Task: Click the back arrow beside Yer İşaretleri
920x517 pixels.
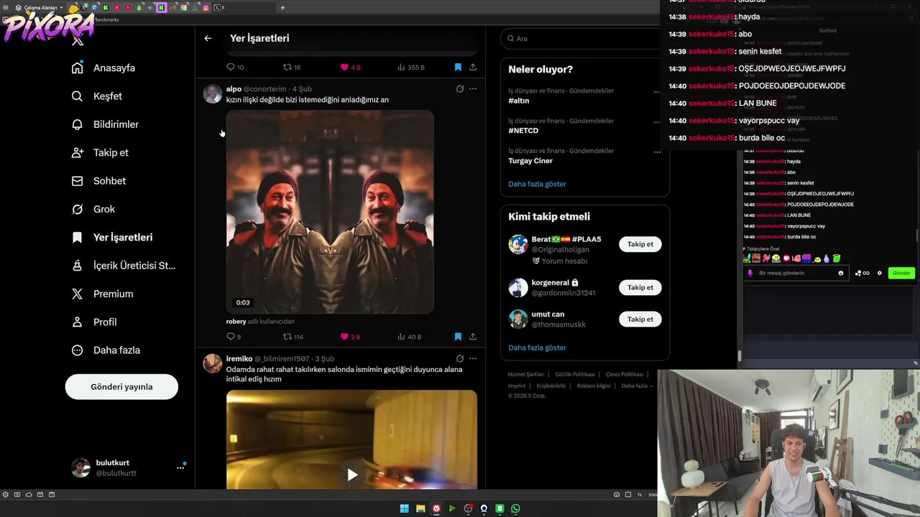Action: (x=208, y=38)
